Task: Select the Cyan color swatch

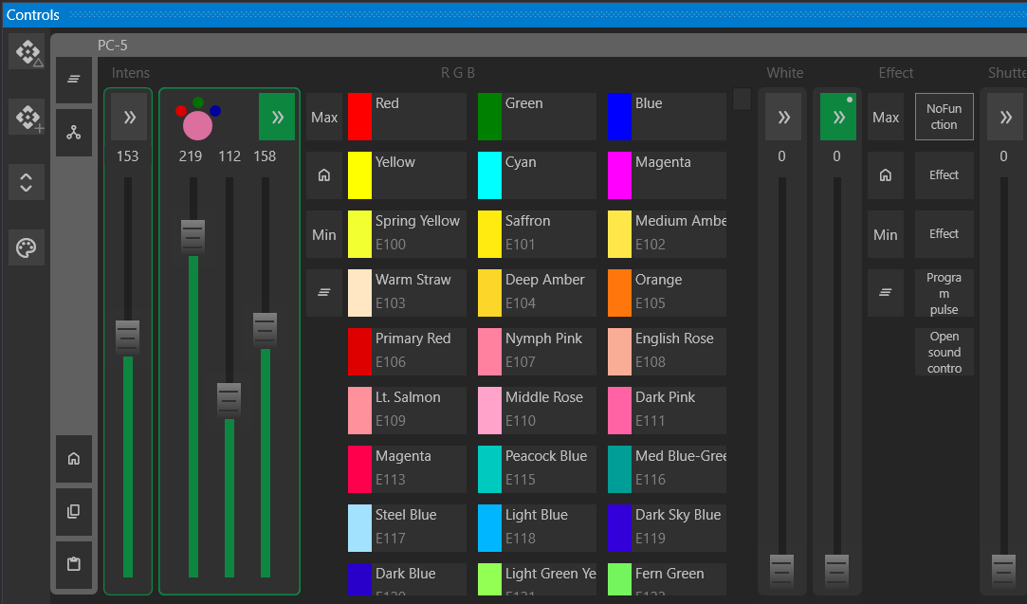Action: (537, 175)
